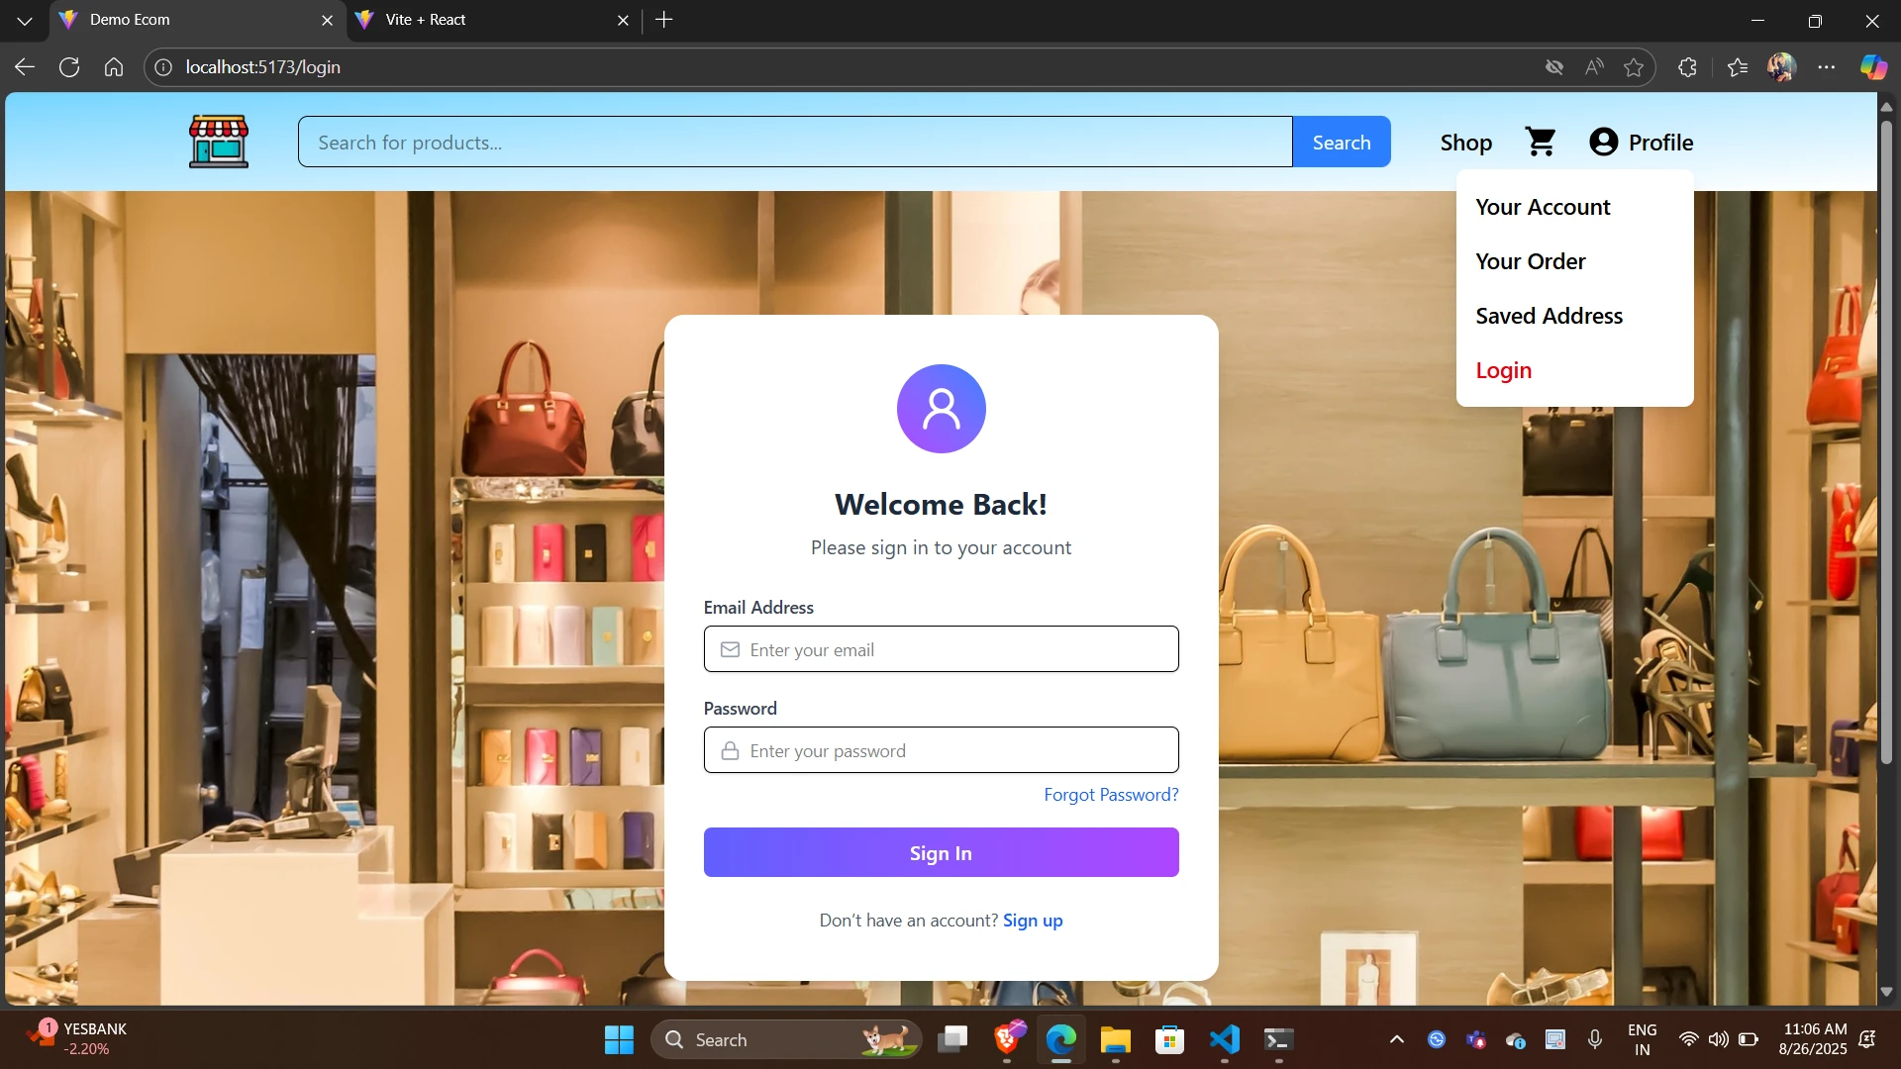
Task: Click the purple user avatar icon
Action: 941,408
